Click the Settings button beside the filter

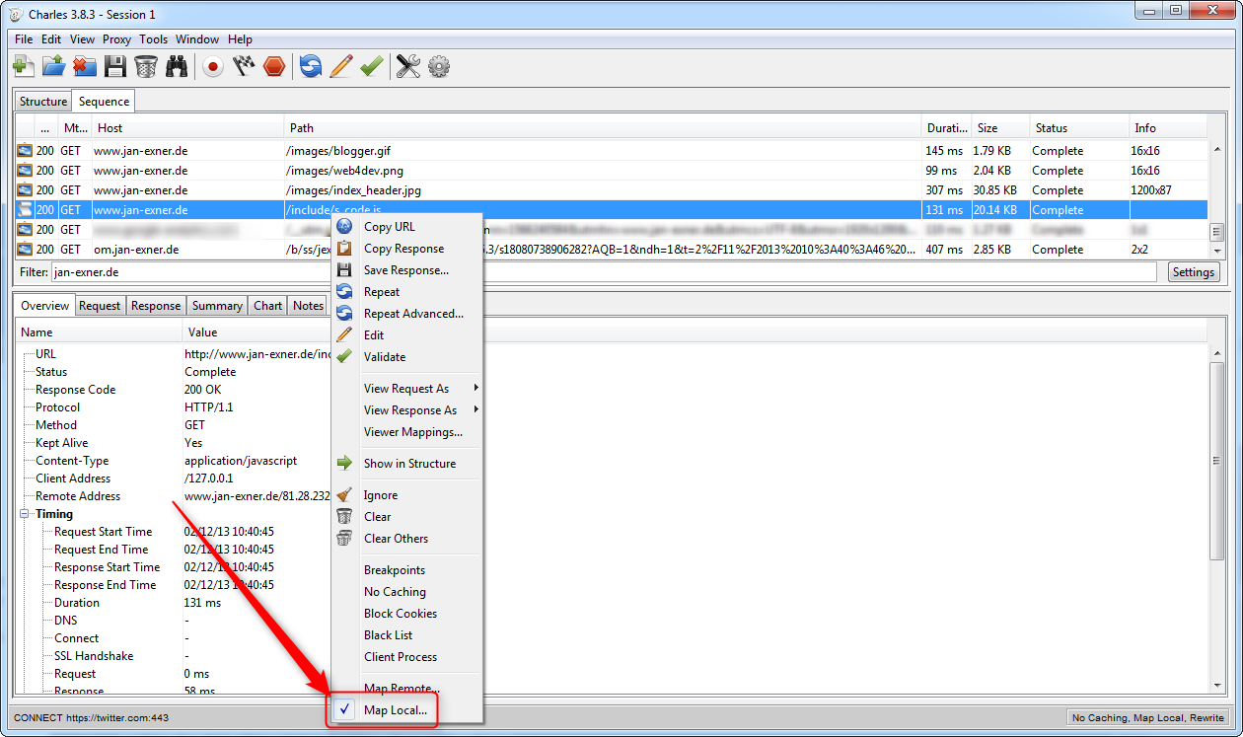(1194, 272)
